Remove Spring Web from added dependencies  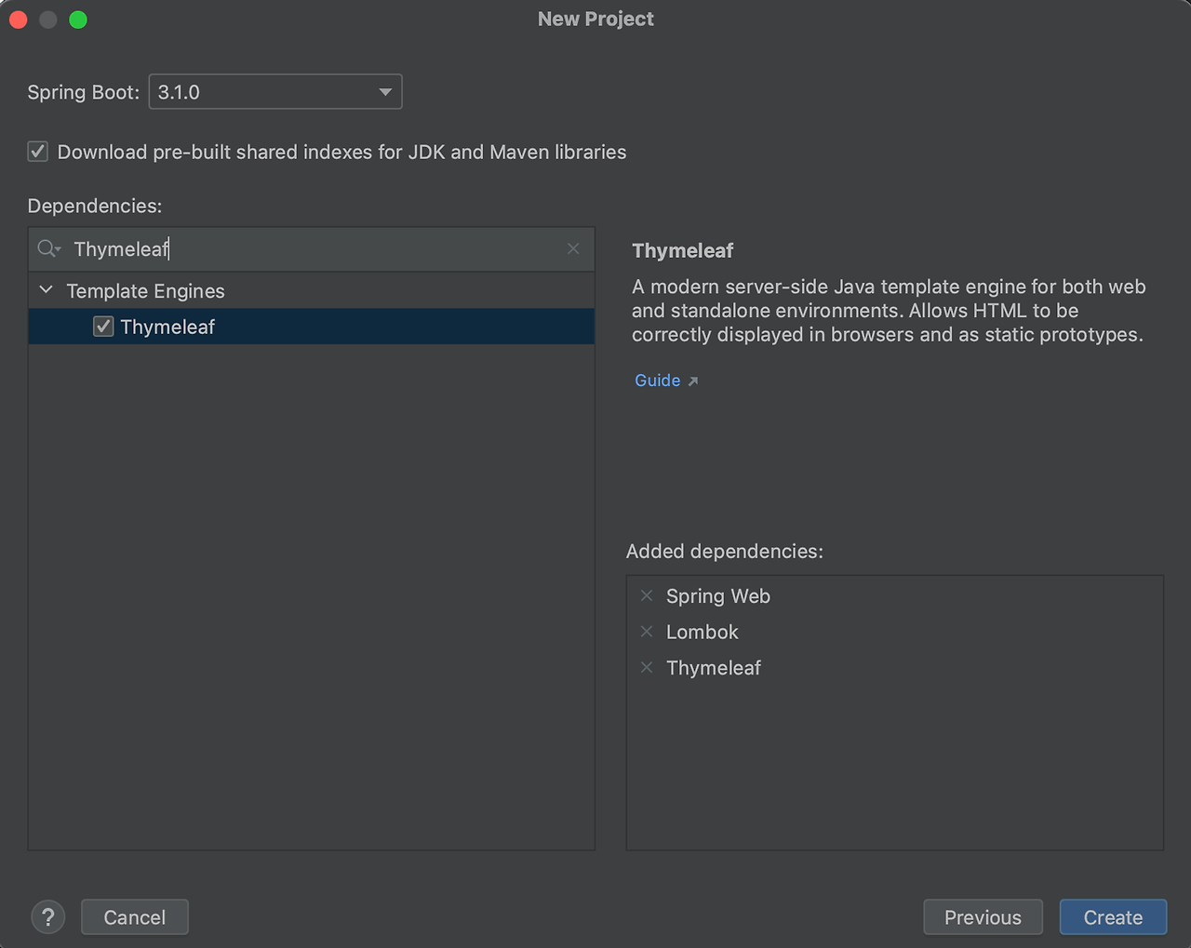[647, 595]
